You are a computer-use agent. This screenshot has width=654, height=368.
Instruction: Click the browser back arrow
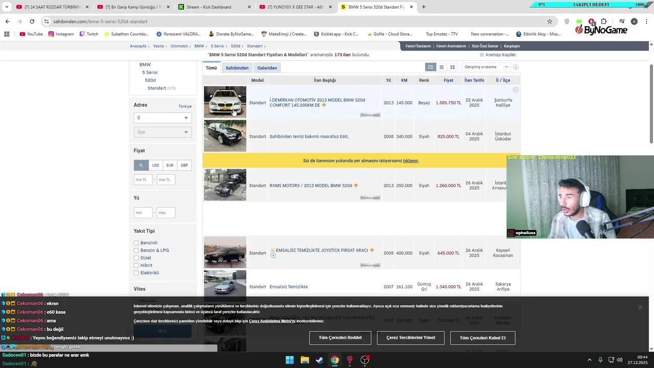coord(7,21)
